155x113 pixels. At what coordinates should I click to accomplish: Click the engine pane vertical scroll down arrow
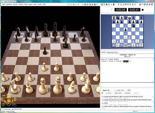(153, 106)
